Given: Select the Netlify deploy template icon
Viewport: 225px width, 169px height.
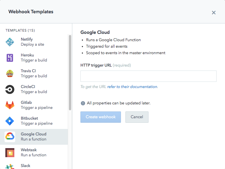Looking at the screenshot, I should (10, 42).
